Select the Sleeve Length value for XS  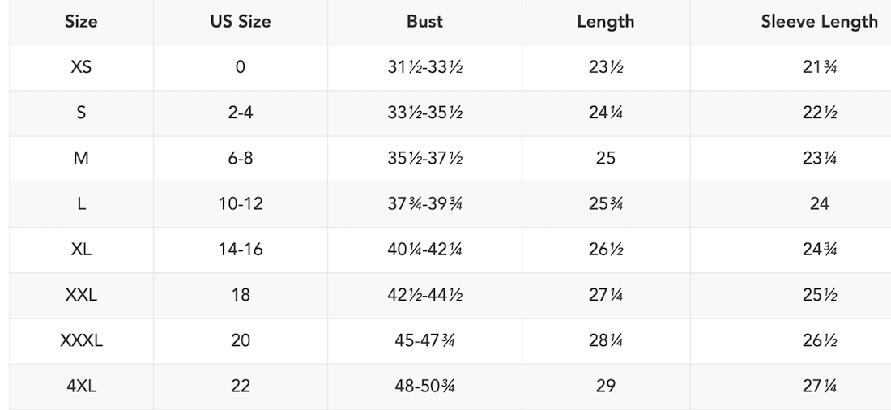pos(819,67)
